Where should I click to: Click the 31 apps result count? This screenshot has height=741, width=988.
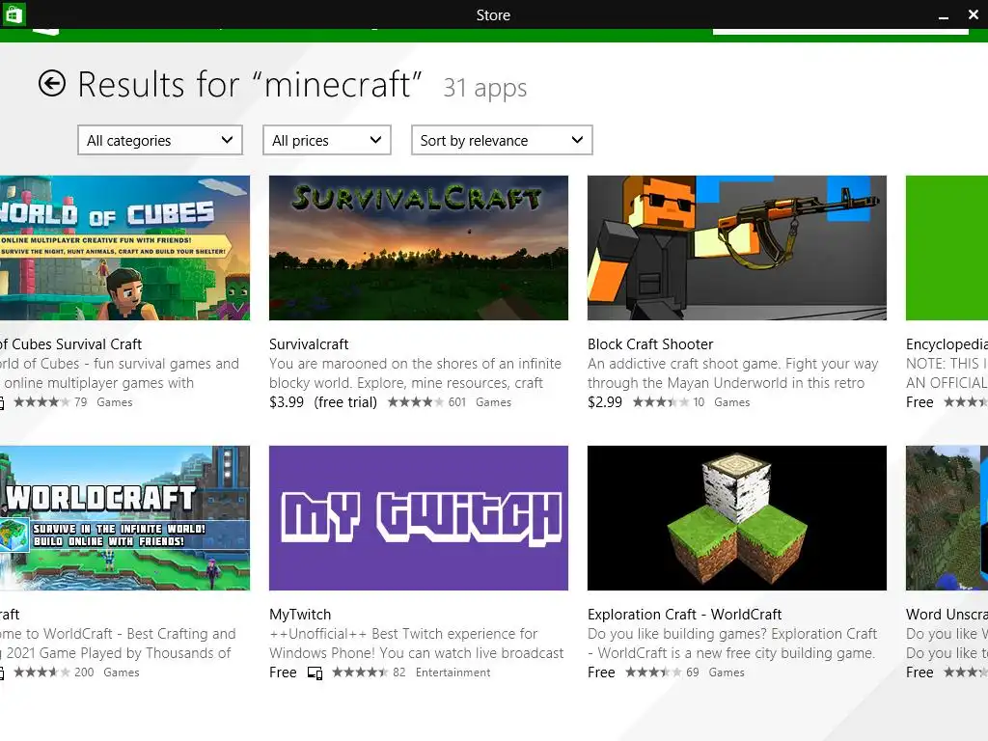pos(485,88)
